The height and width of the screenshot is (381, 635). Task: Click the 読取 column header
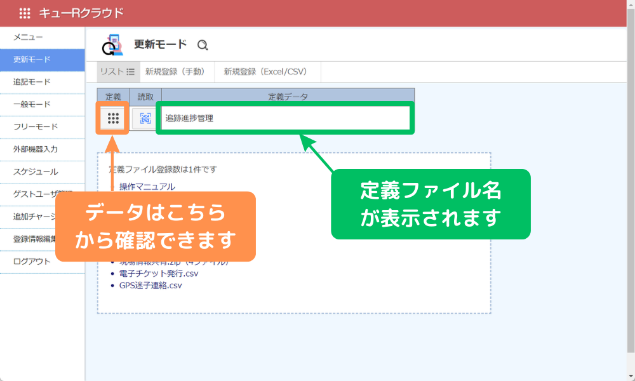tap(145, 97)
